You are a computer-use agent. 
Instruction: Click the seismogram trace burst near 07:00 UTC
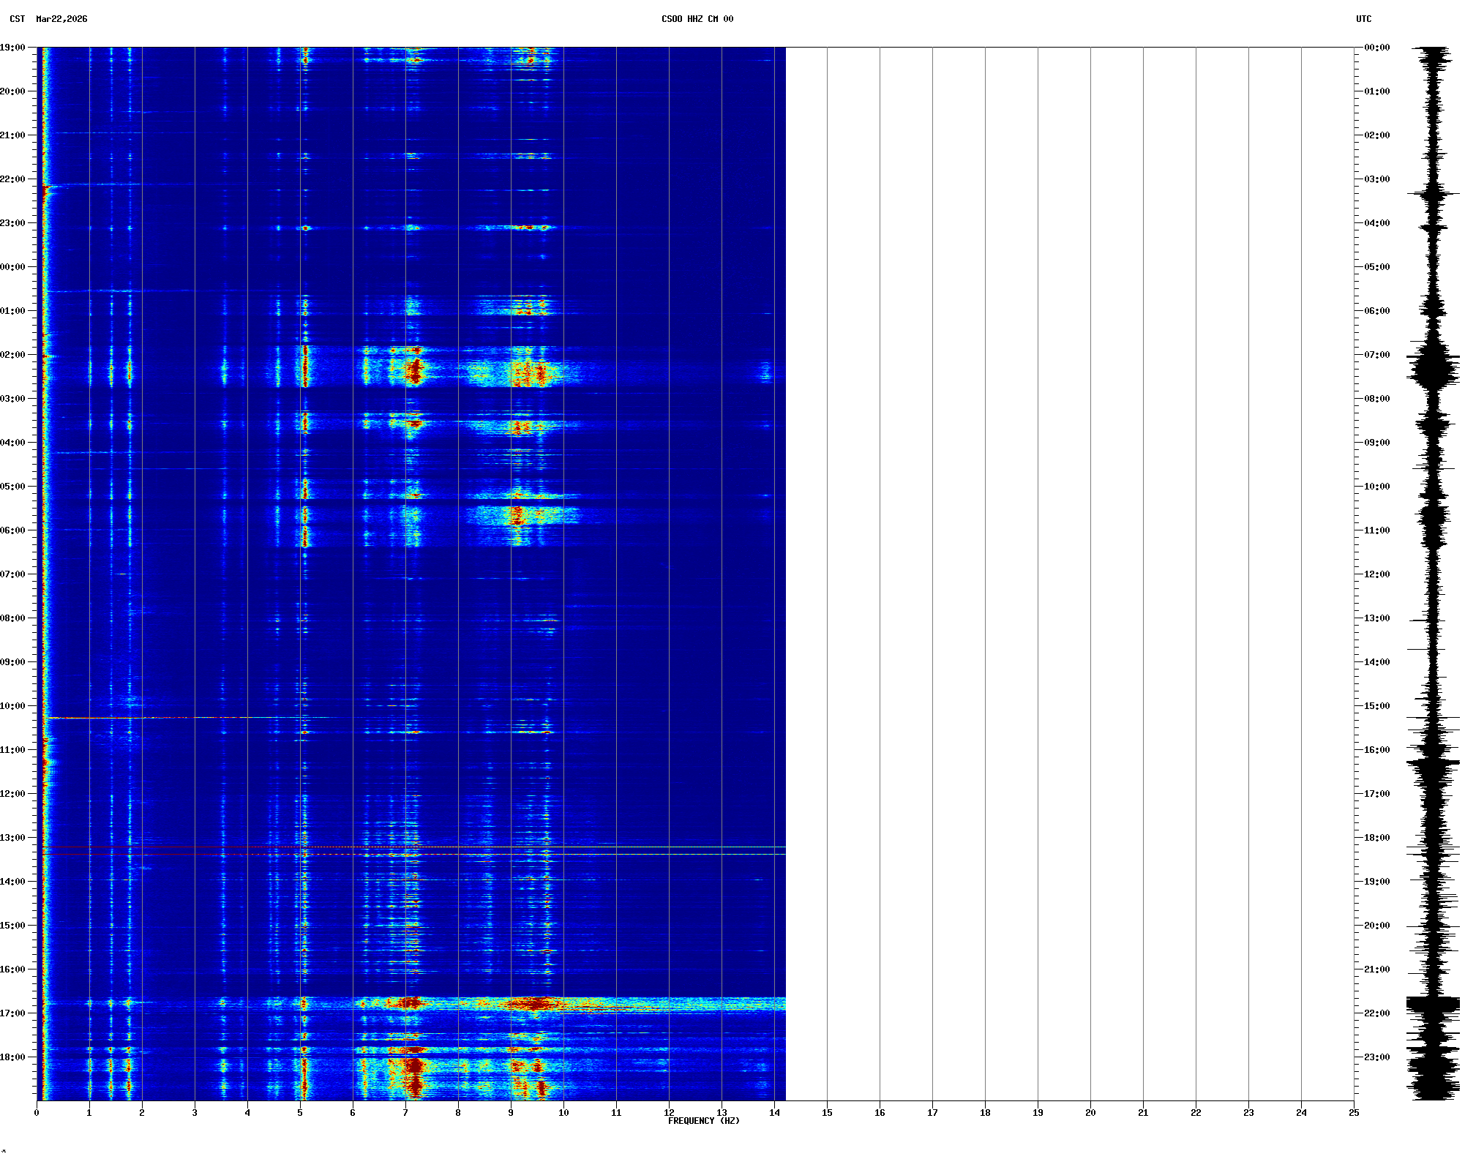1433,368
